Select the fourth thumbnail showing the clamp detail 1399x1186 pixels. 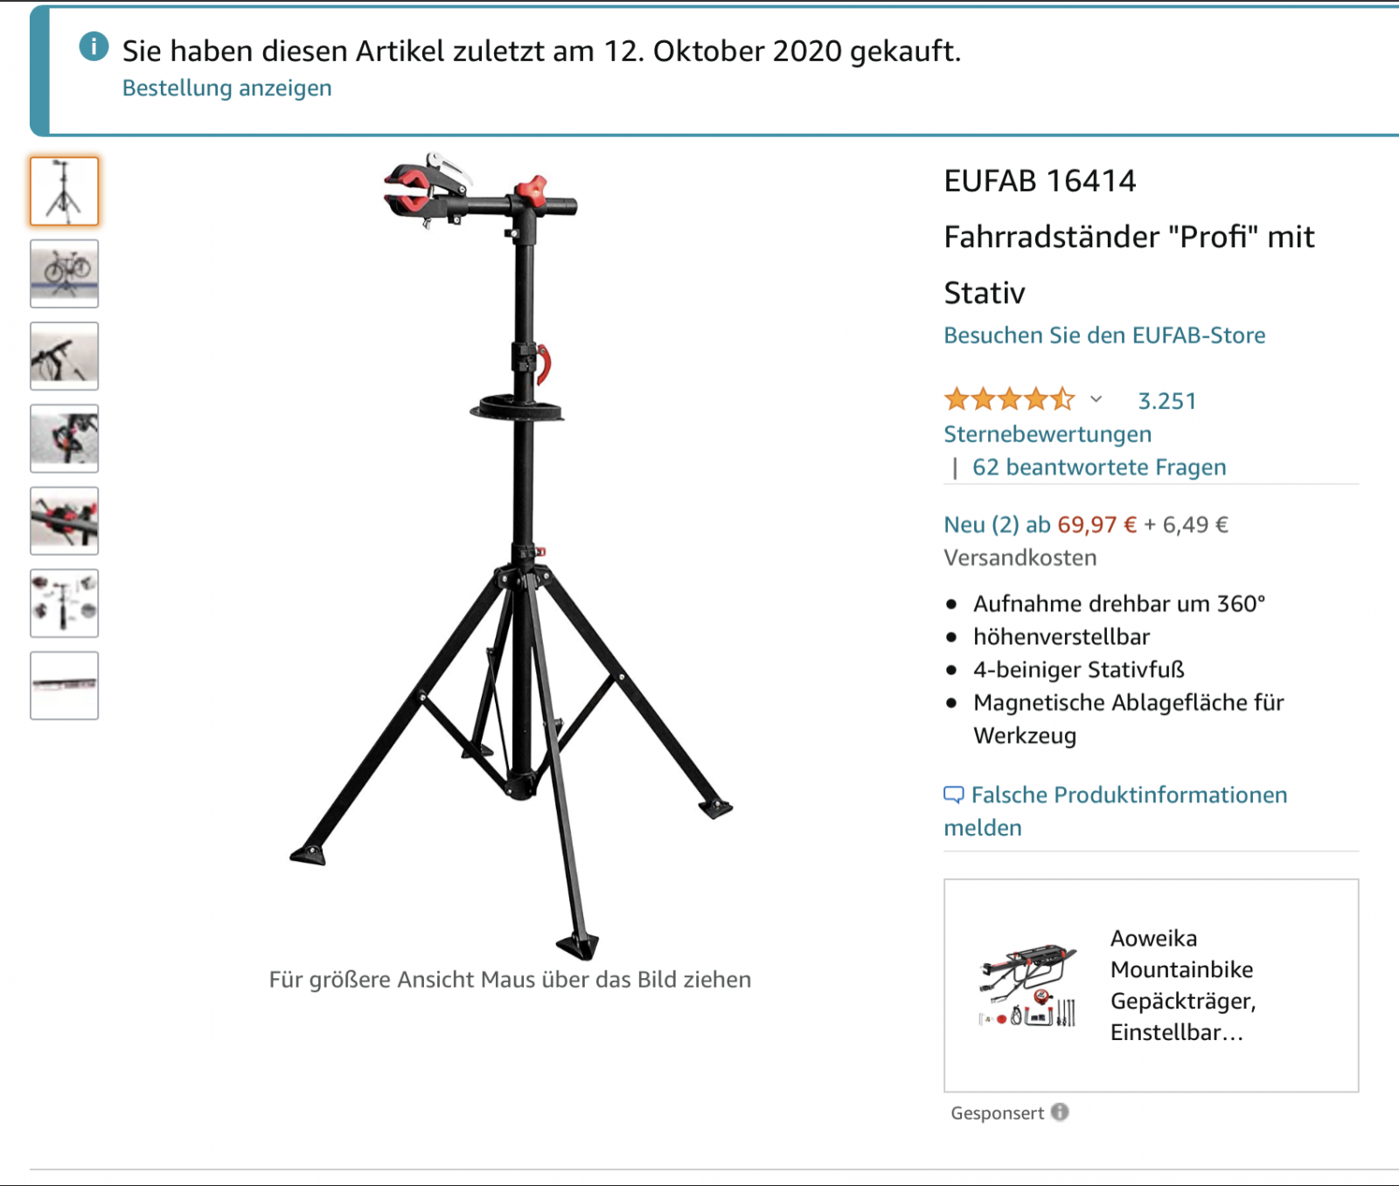(x=65, y=438)
